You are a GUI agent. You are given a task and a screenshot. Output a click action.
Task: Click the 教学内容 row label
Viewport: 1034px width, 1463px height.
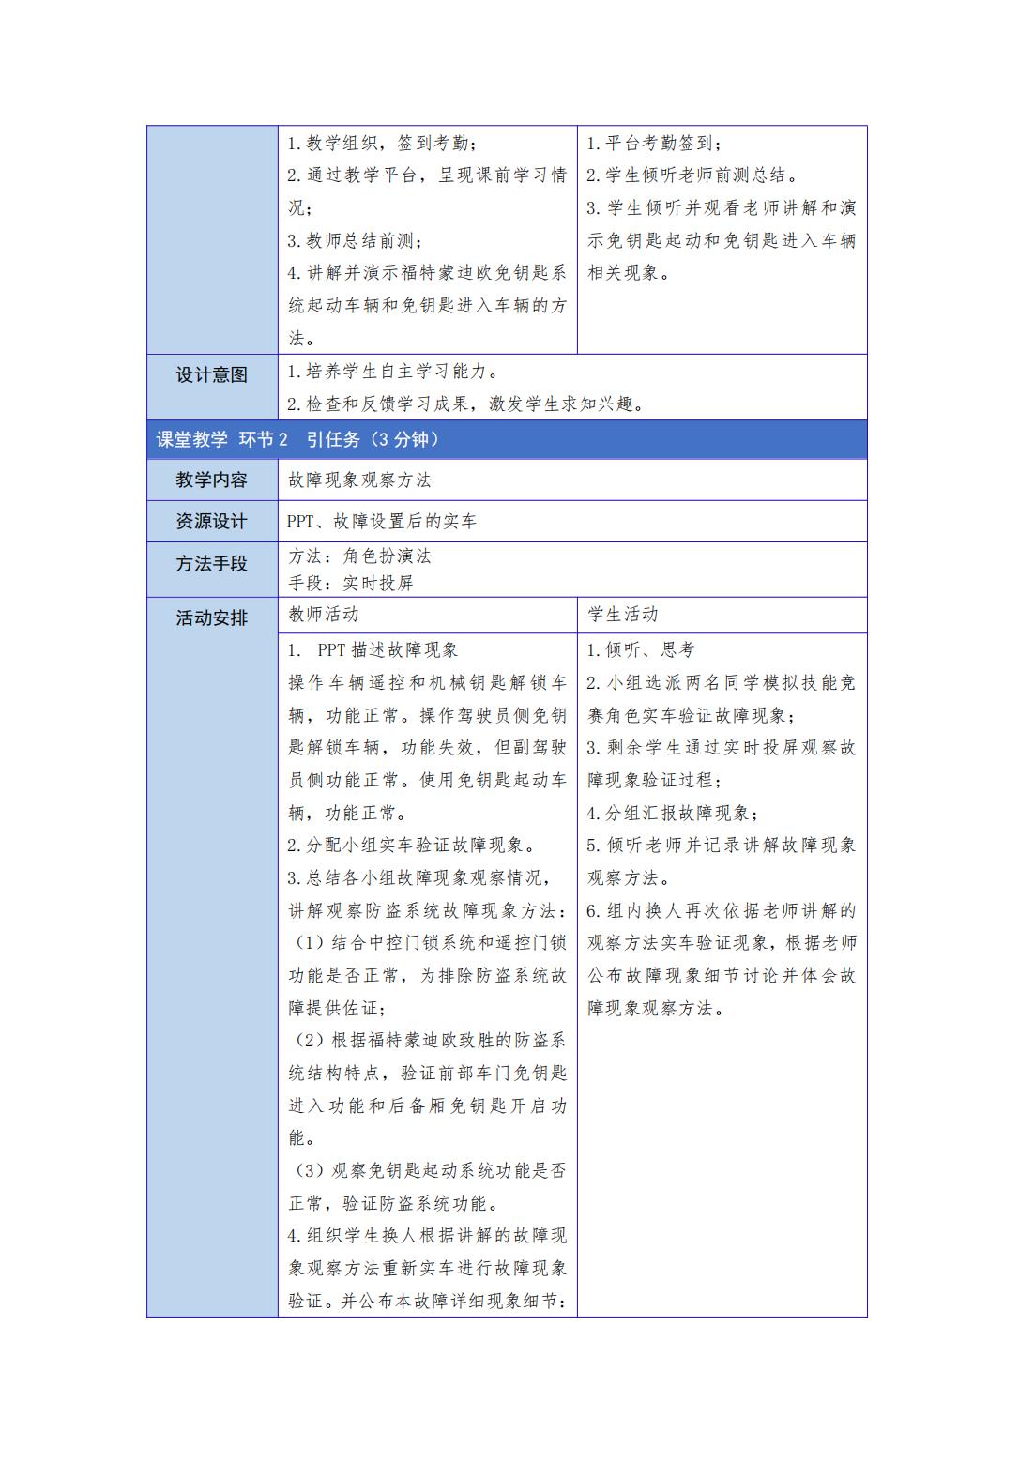(212, 480)
